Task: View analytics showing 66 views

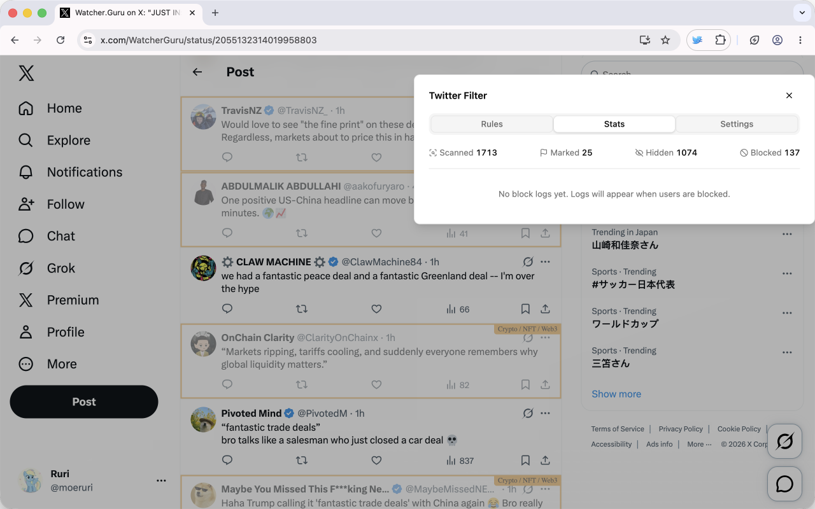Action: coord(458,309)
